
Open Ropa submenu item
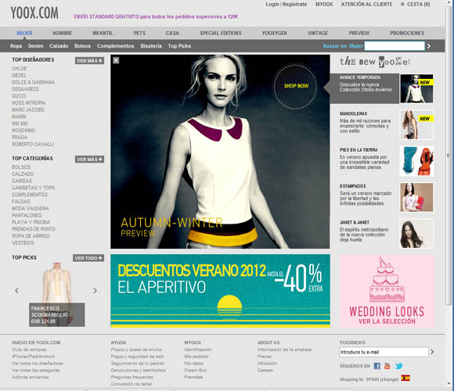click(x=16, y=46)
